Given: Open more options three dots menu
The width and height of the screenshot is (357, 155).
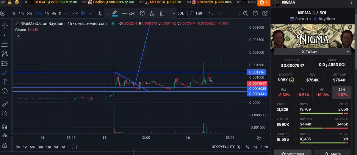Looking at the screenshot, I should tap(172, 13).
